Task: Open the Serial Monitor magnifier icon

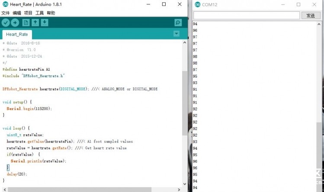Action: [178, 23]
